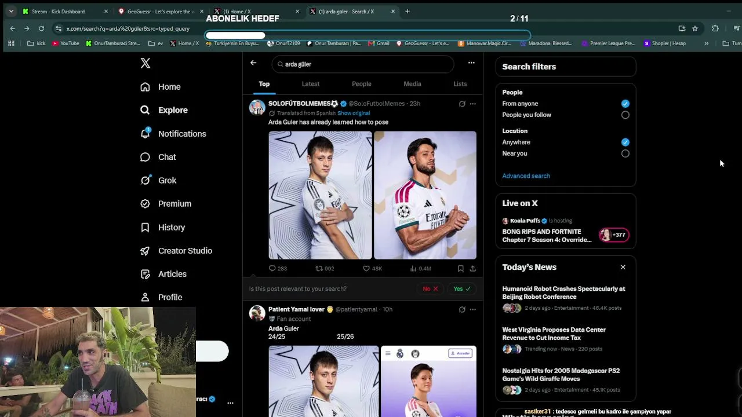Image resolution: width=742 pixels, height=417 pixels.
Task: Like the SOLOFÚTBOLMEMES post
Action: tap(372, 268)
